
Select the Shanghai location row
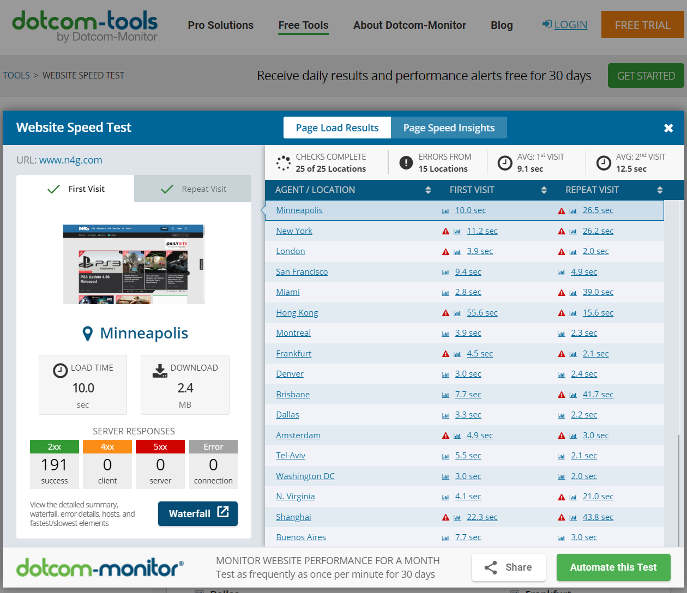[x=465, y=517]
